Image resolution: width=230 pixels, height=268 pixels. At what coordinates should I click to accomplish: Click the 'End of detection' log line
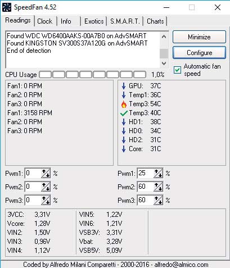(x=29, y=51)
